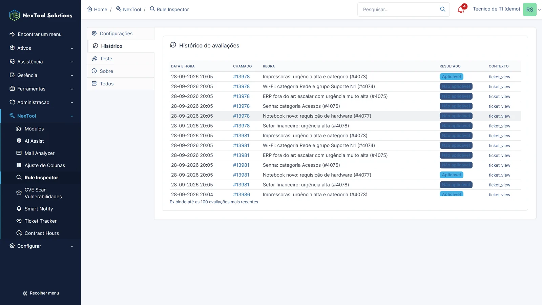Viewport: 542px width, 305px height.
Task: Select Rule Inspector sidebar entry
Action: [41, 178]
